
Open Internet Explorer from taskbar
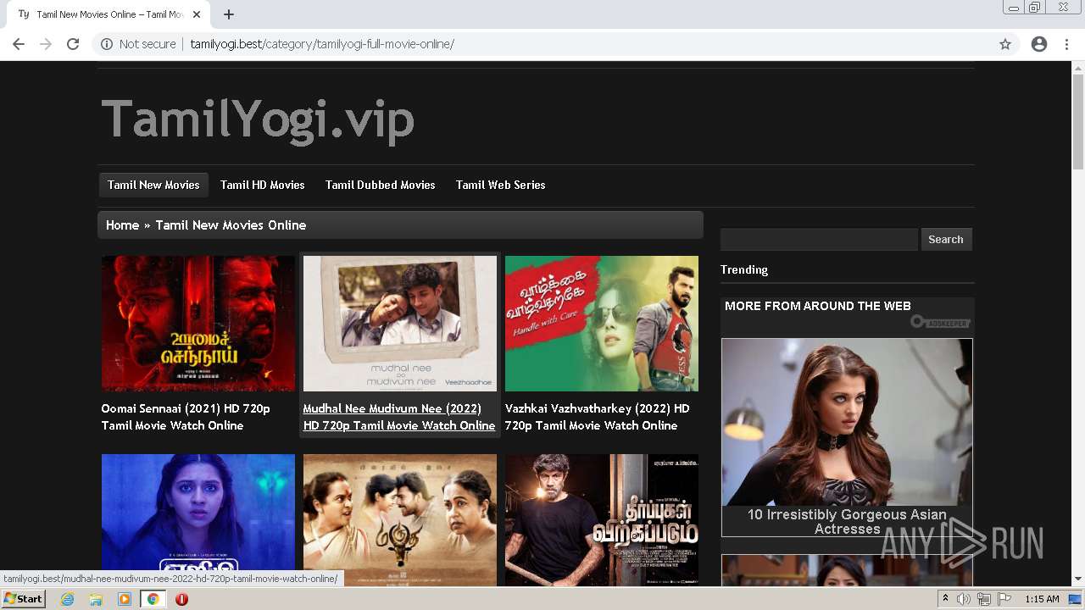click(x=68, y=599)
